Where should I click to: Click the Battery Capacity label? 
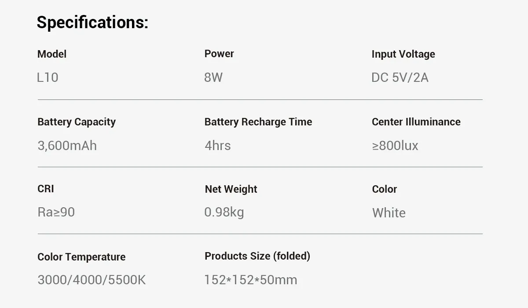pos(77,122)
